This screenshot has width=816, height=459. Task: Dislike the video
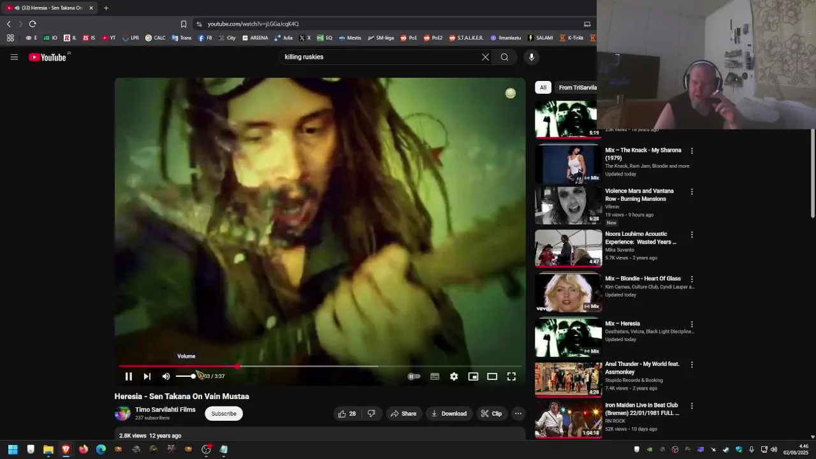click(x=371, y=414)
